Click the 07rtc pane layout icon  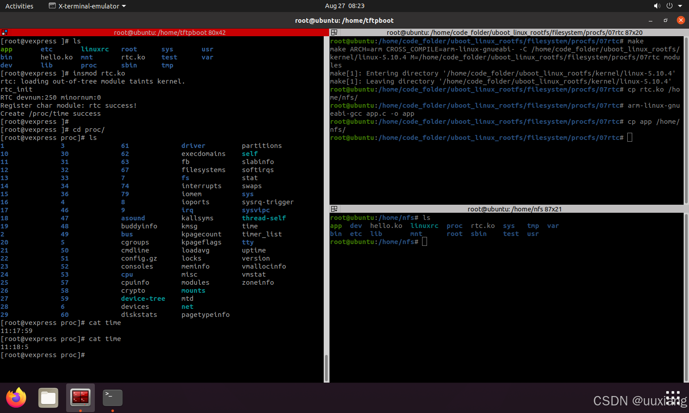334,33
